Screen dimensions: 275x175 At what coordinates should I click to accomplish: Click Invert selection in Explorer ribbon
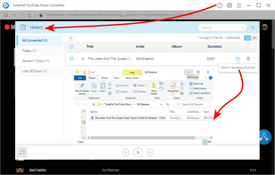click(x=200, y=93)
